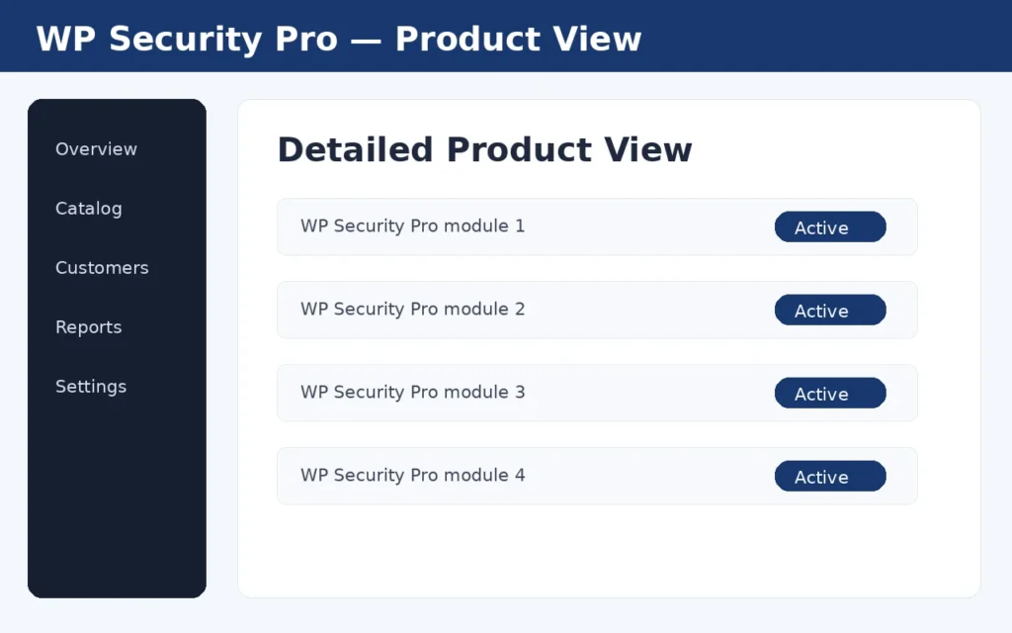Click the Detailed Product View heading

point(484,150)
